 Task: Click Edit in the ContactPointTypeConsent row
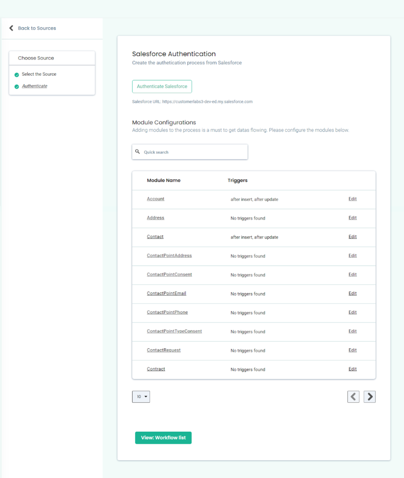(x=353, y=331)
